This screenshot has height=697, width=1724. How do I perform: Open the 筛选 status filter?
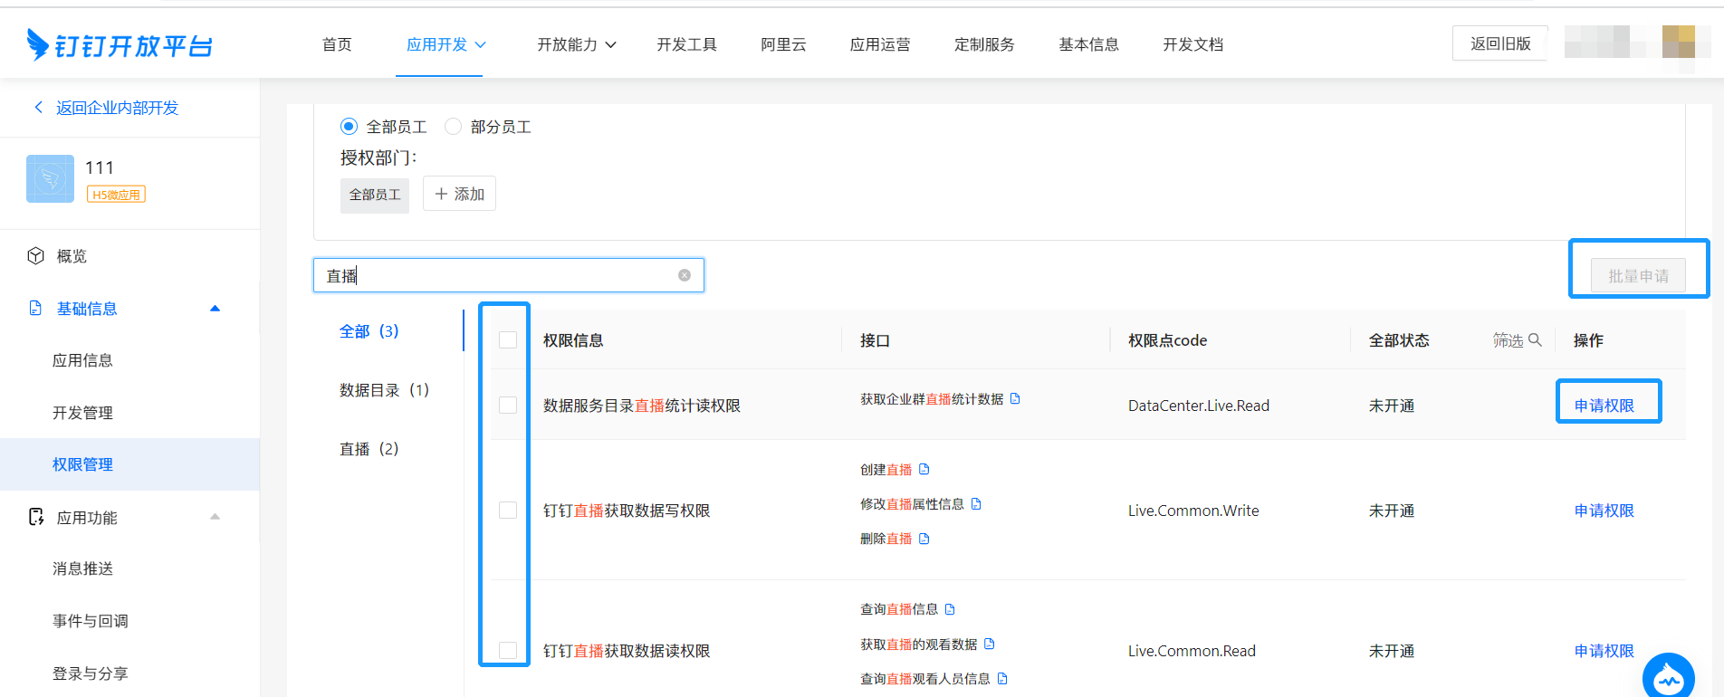pos(1517,339)
